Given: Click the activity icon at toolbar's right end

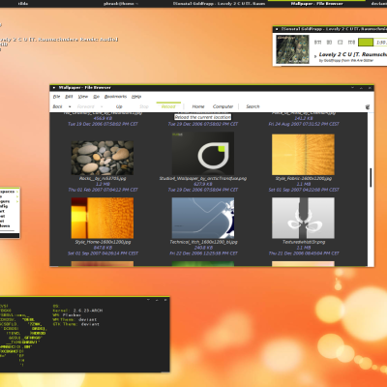Looking at the screenshot, I should click(368, 106).
